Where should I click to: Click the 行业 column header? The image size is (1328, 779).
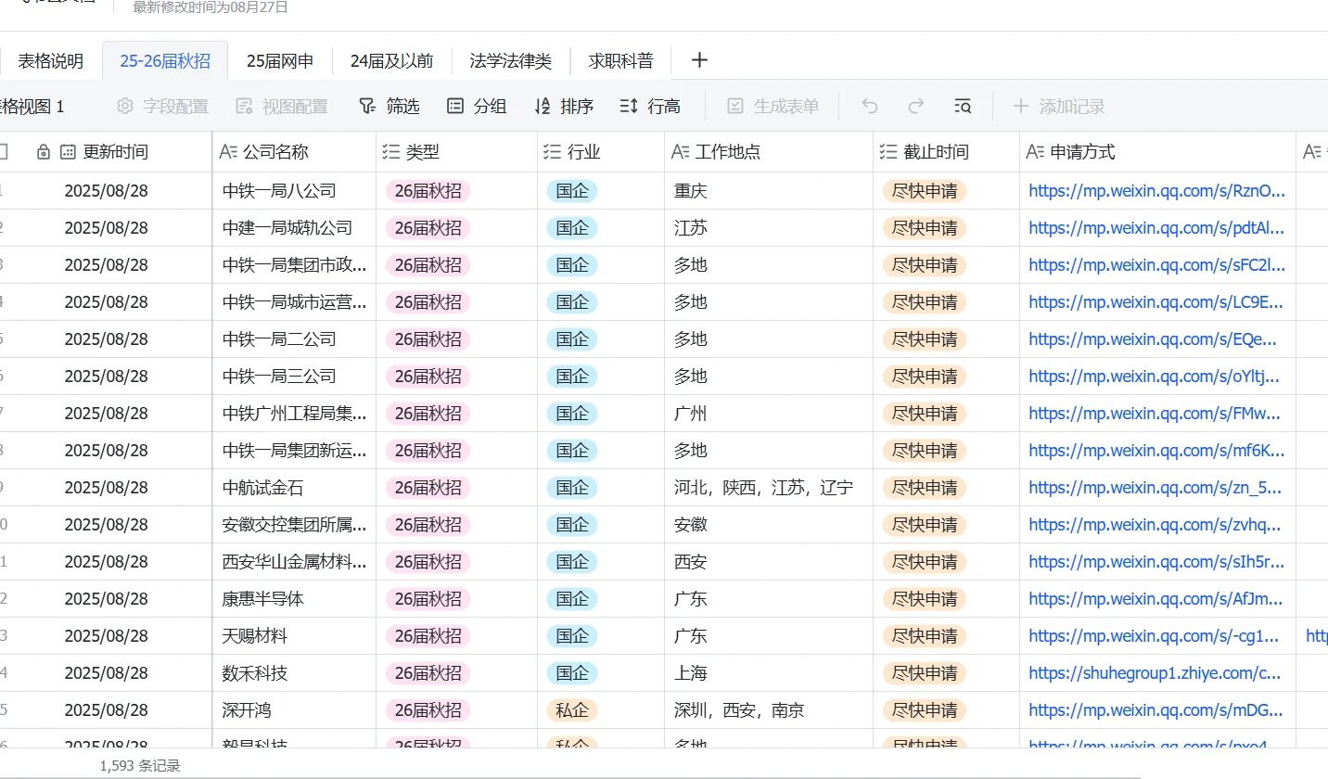pyautogui.click(x=601, y=152)
